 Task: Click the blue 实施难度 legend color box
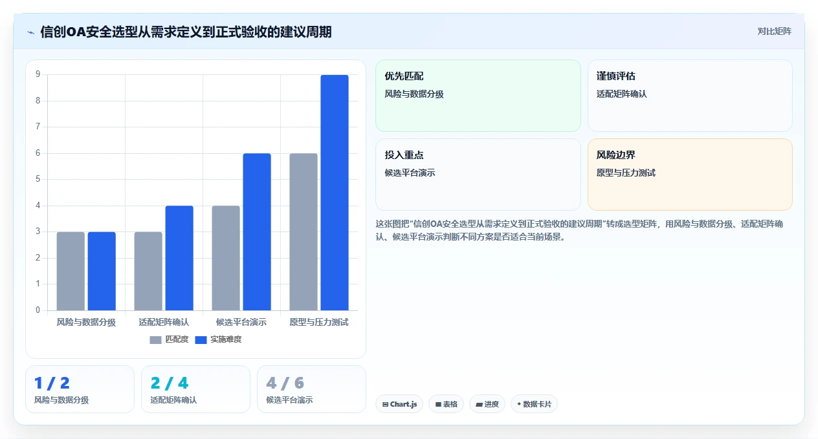[201, 339]
